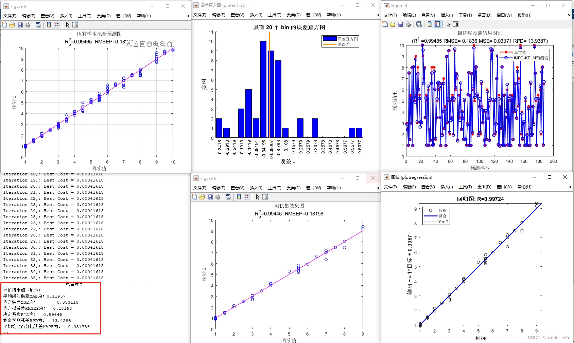Screen dimensions: 574x343
Task: Click 平均绝对误差MAE为: 0.11957 console line
Action: click(34, 296)
